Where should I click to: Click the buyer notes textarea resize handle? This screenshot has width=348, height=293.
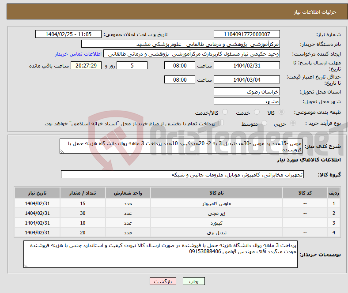tap(26, 265)
